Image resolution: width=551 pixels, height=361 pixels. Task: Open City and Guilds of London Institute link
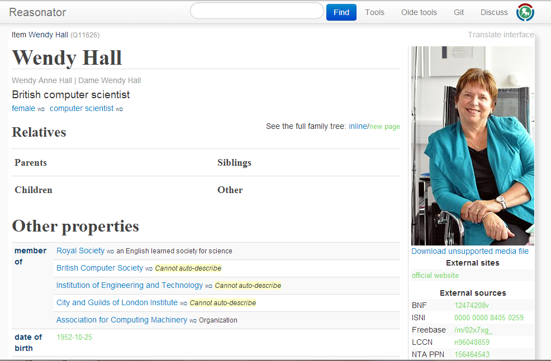pyautogui.click(x=117, y=302)
